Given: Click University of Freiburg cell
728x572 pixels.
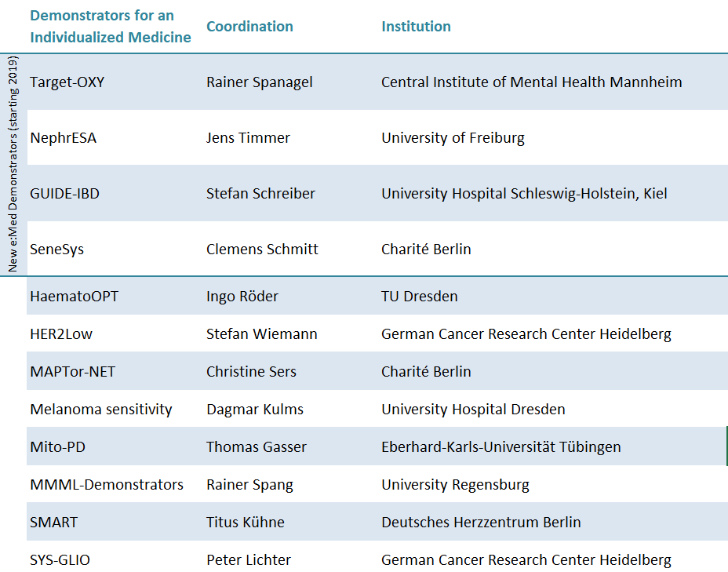Looking at the screenshot, I should (x=453, y=138).
